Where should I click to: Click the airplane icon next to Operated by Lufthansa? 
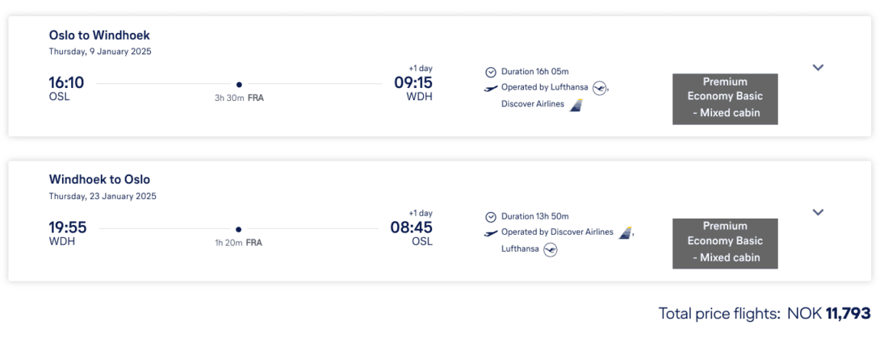pos(491,88)
